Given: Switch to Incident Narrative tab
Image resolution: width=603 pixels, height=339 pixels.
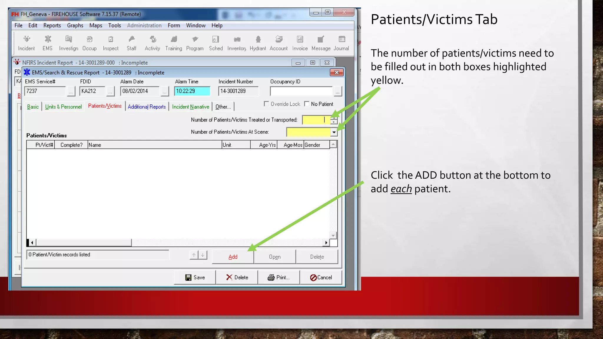Looking at the screenshot, I should (190, 107).
